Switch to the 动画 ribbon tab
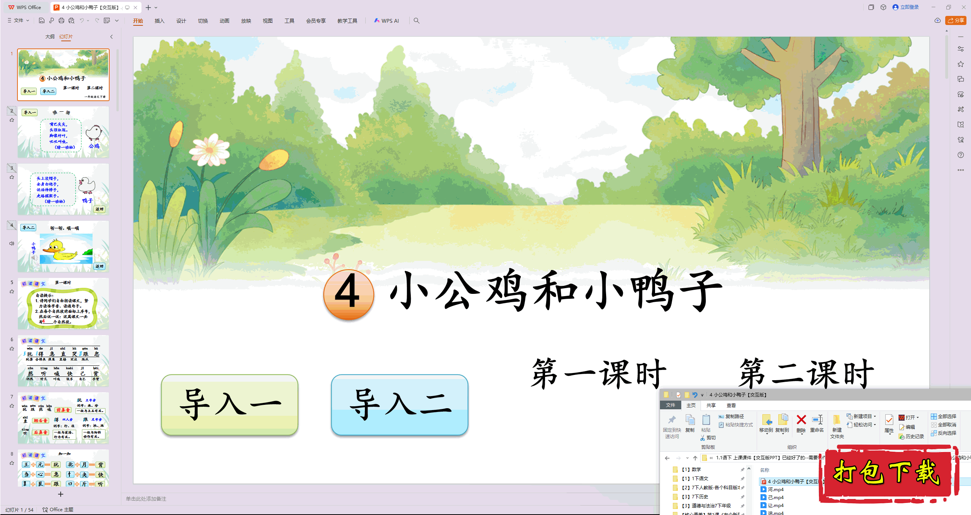 pyautogui.click(x=224, y=21)
